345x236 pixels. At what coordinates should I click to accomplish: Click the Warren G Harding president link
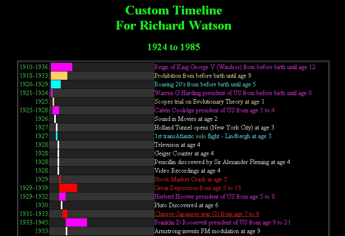click(x=233, y=93)
